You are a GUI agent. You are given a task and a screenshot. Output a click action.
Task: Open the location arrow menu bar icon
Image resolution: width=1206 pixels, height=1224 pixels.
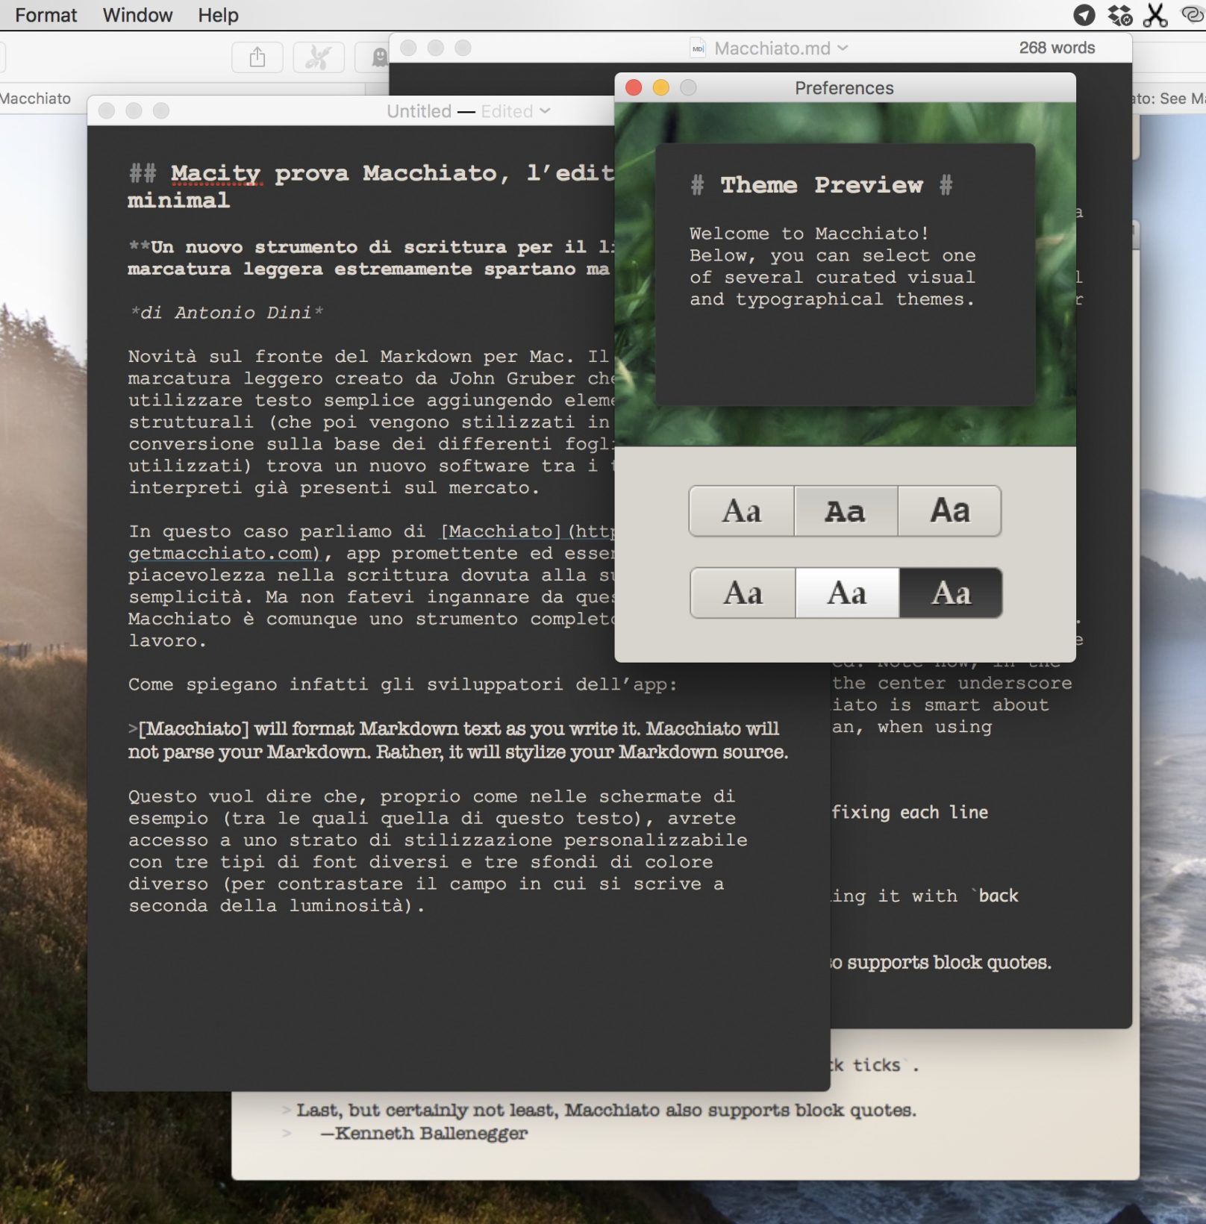pos(1084,15)
